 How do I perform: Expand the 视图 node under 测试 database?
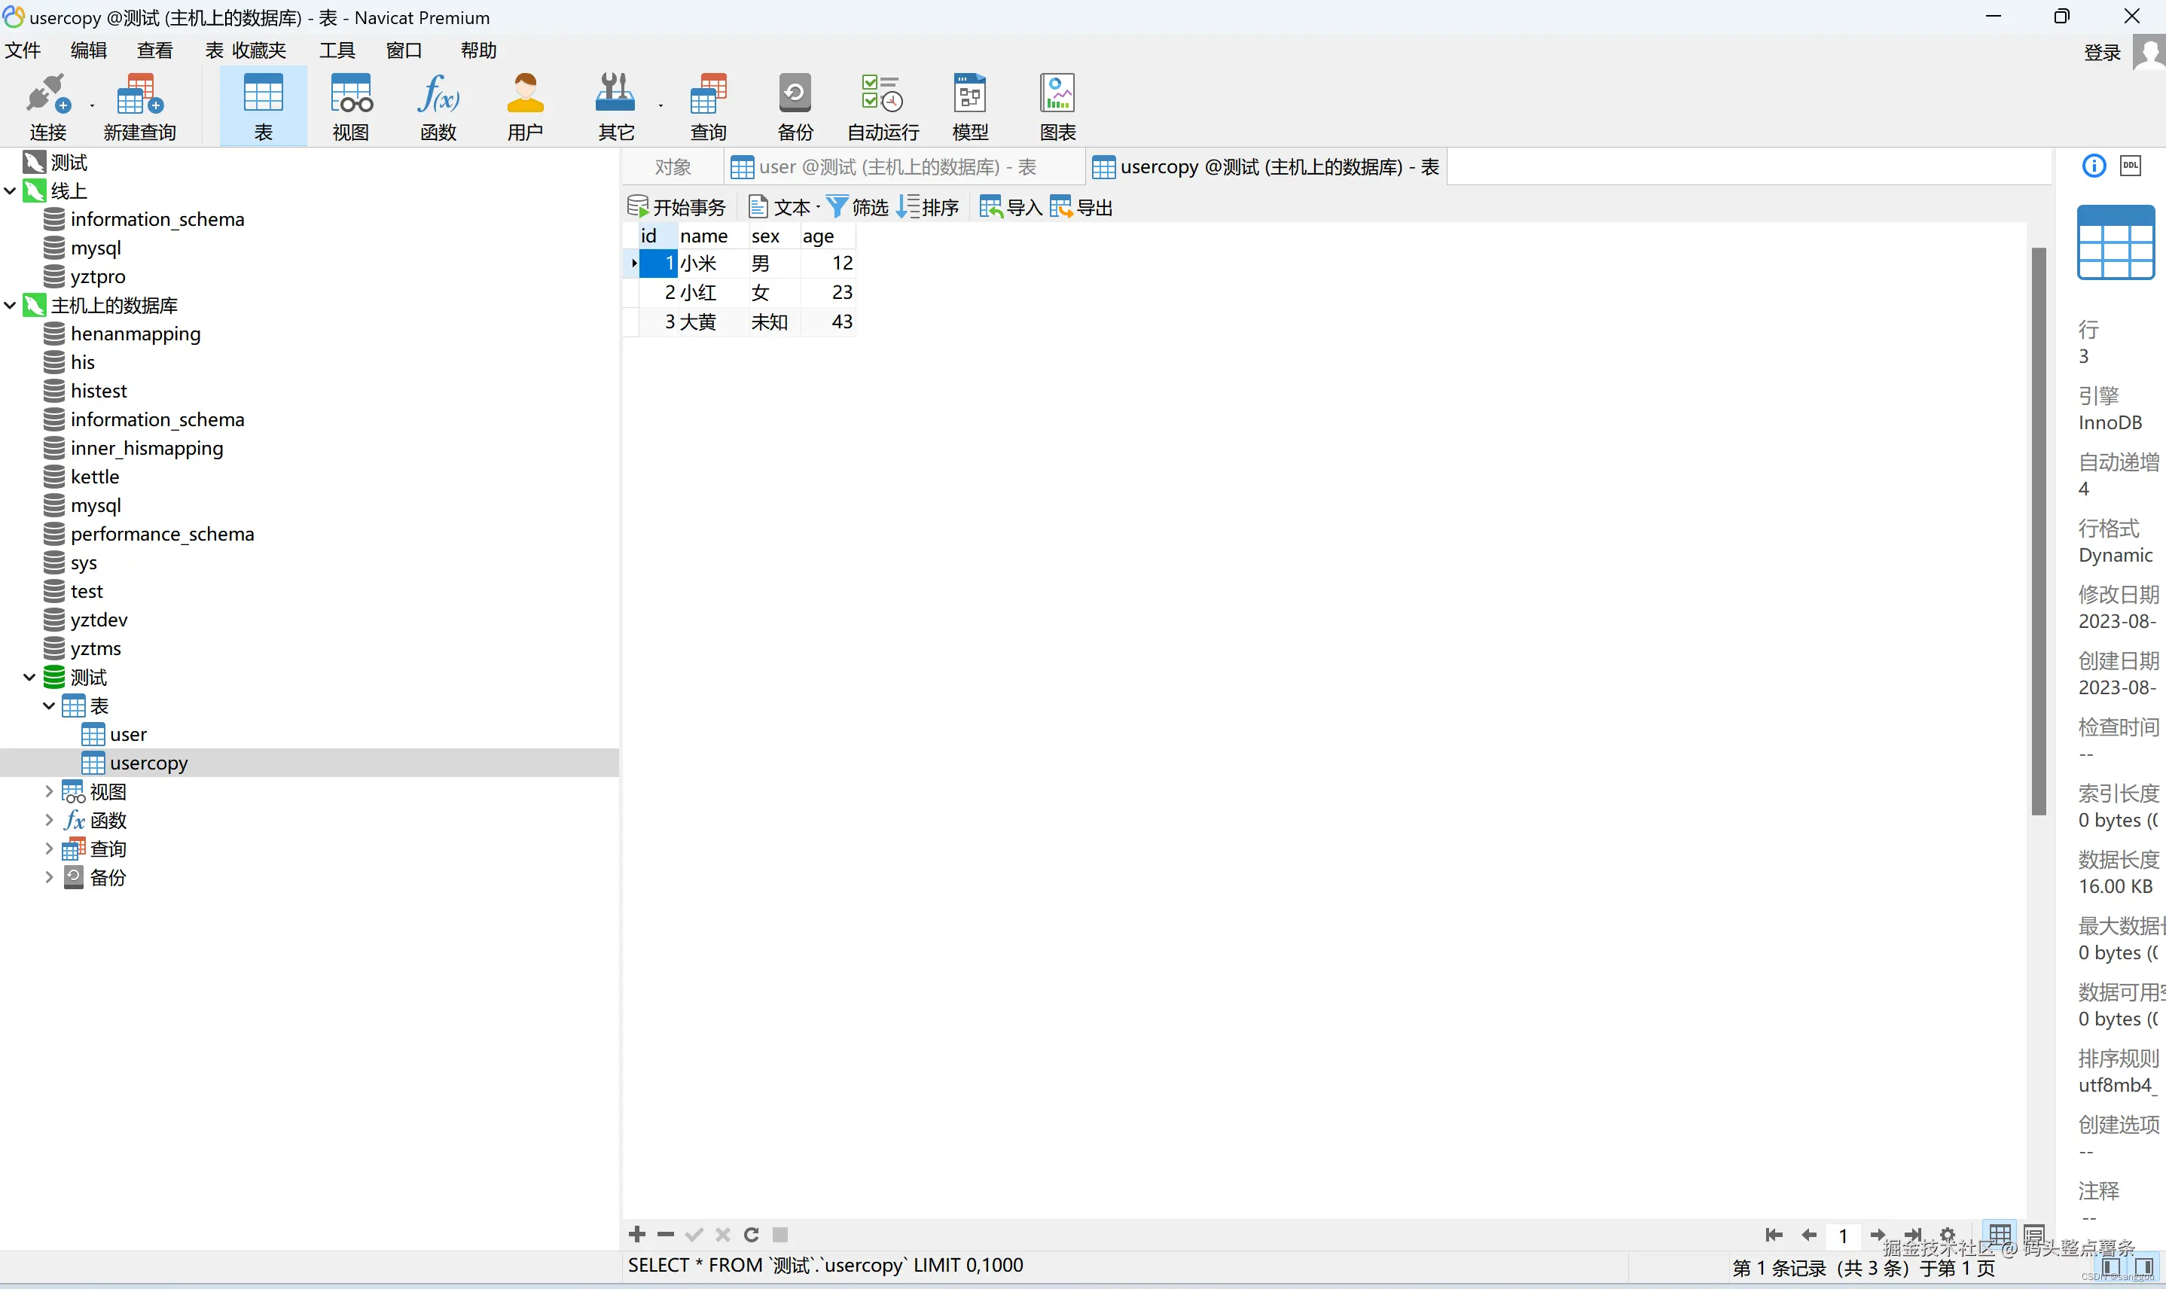tap(49, 791)
